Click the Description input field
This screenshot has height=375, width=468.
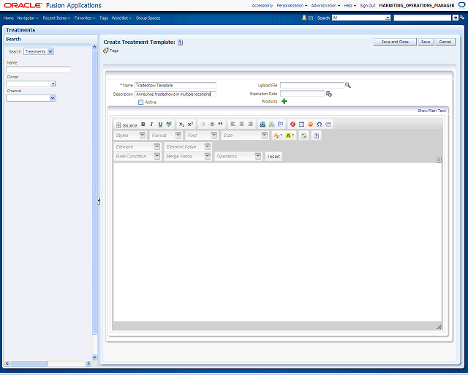click(175, 94)
